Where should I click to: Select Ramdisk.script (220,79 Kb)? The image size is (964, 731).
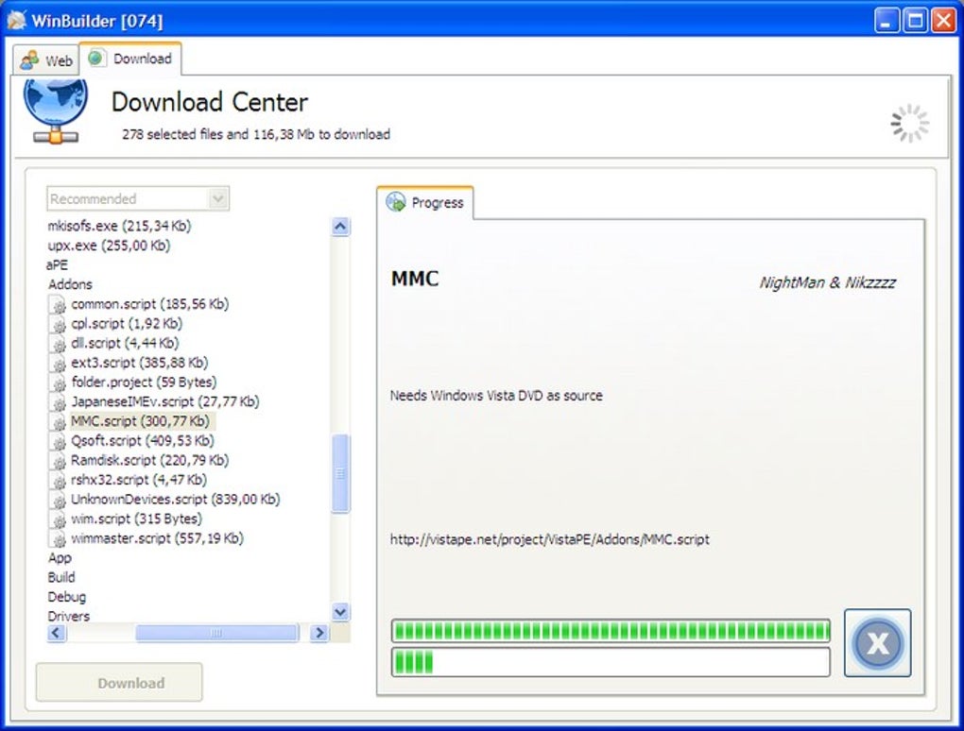149,460
